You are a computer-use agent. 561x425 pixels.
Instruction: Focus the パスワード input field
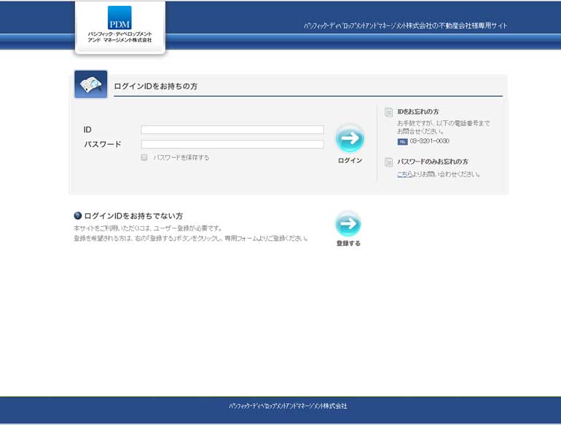coord(232,144)
